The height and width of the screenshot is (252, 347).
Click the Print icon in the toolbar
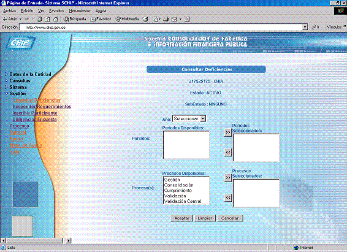166,19
